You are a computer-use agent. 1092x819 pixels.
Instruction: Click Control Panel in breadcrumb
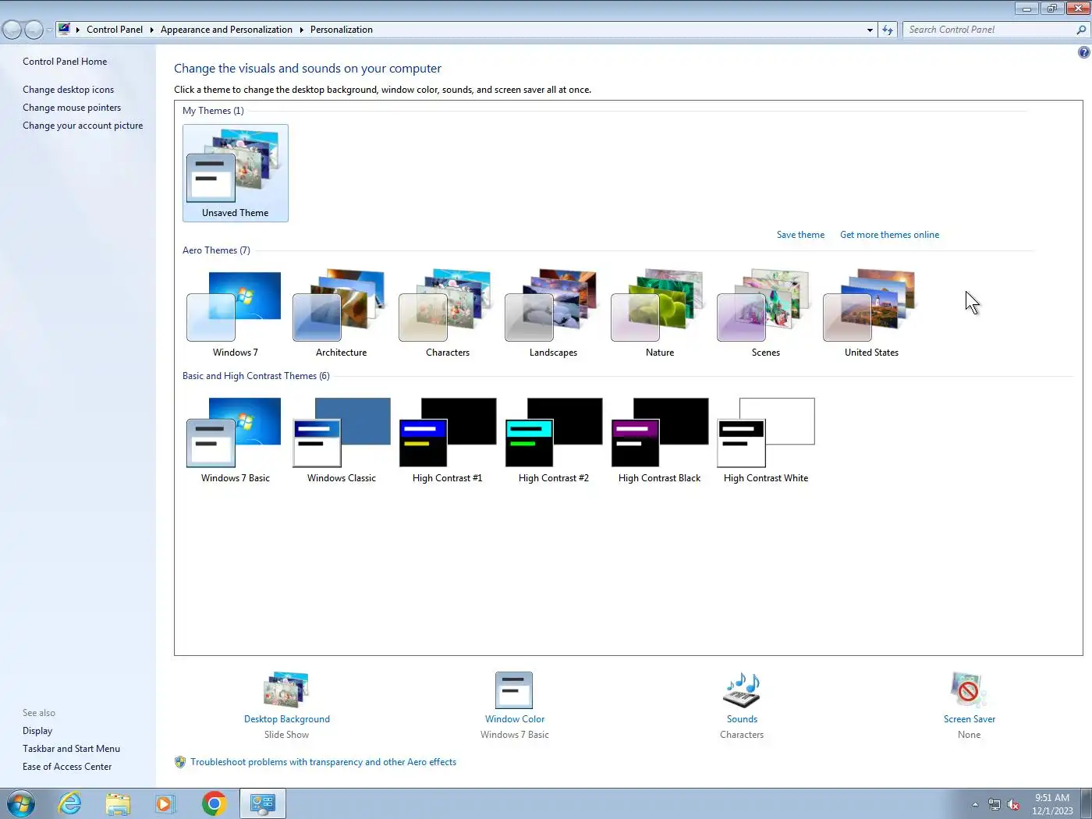click(115, 30)
